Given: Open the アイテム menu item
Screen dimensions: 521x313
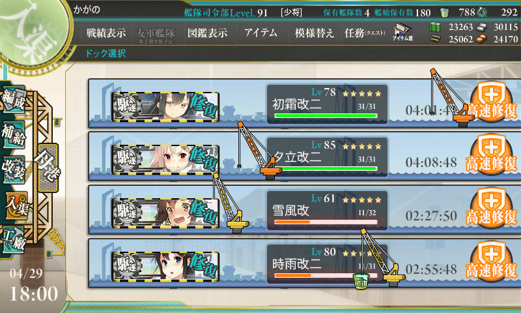Looking at the screenshot, I should point(260,33).
